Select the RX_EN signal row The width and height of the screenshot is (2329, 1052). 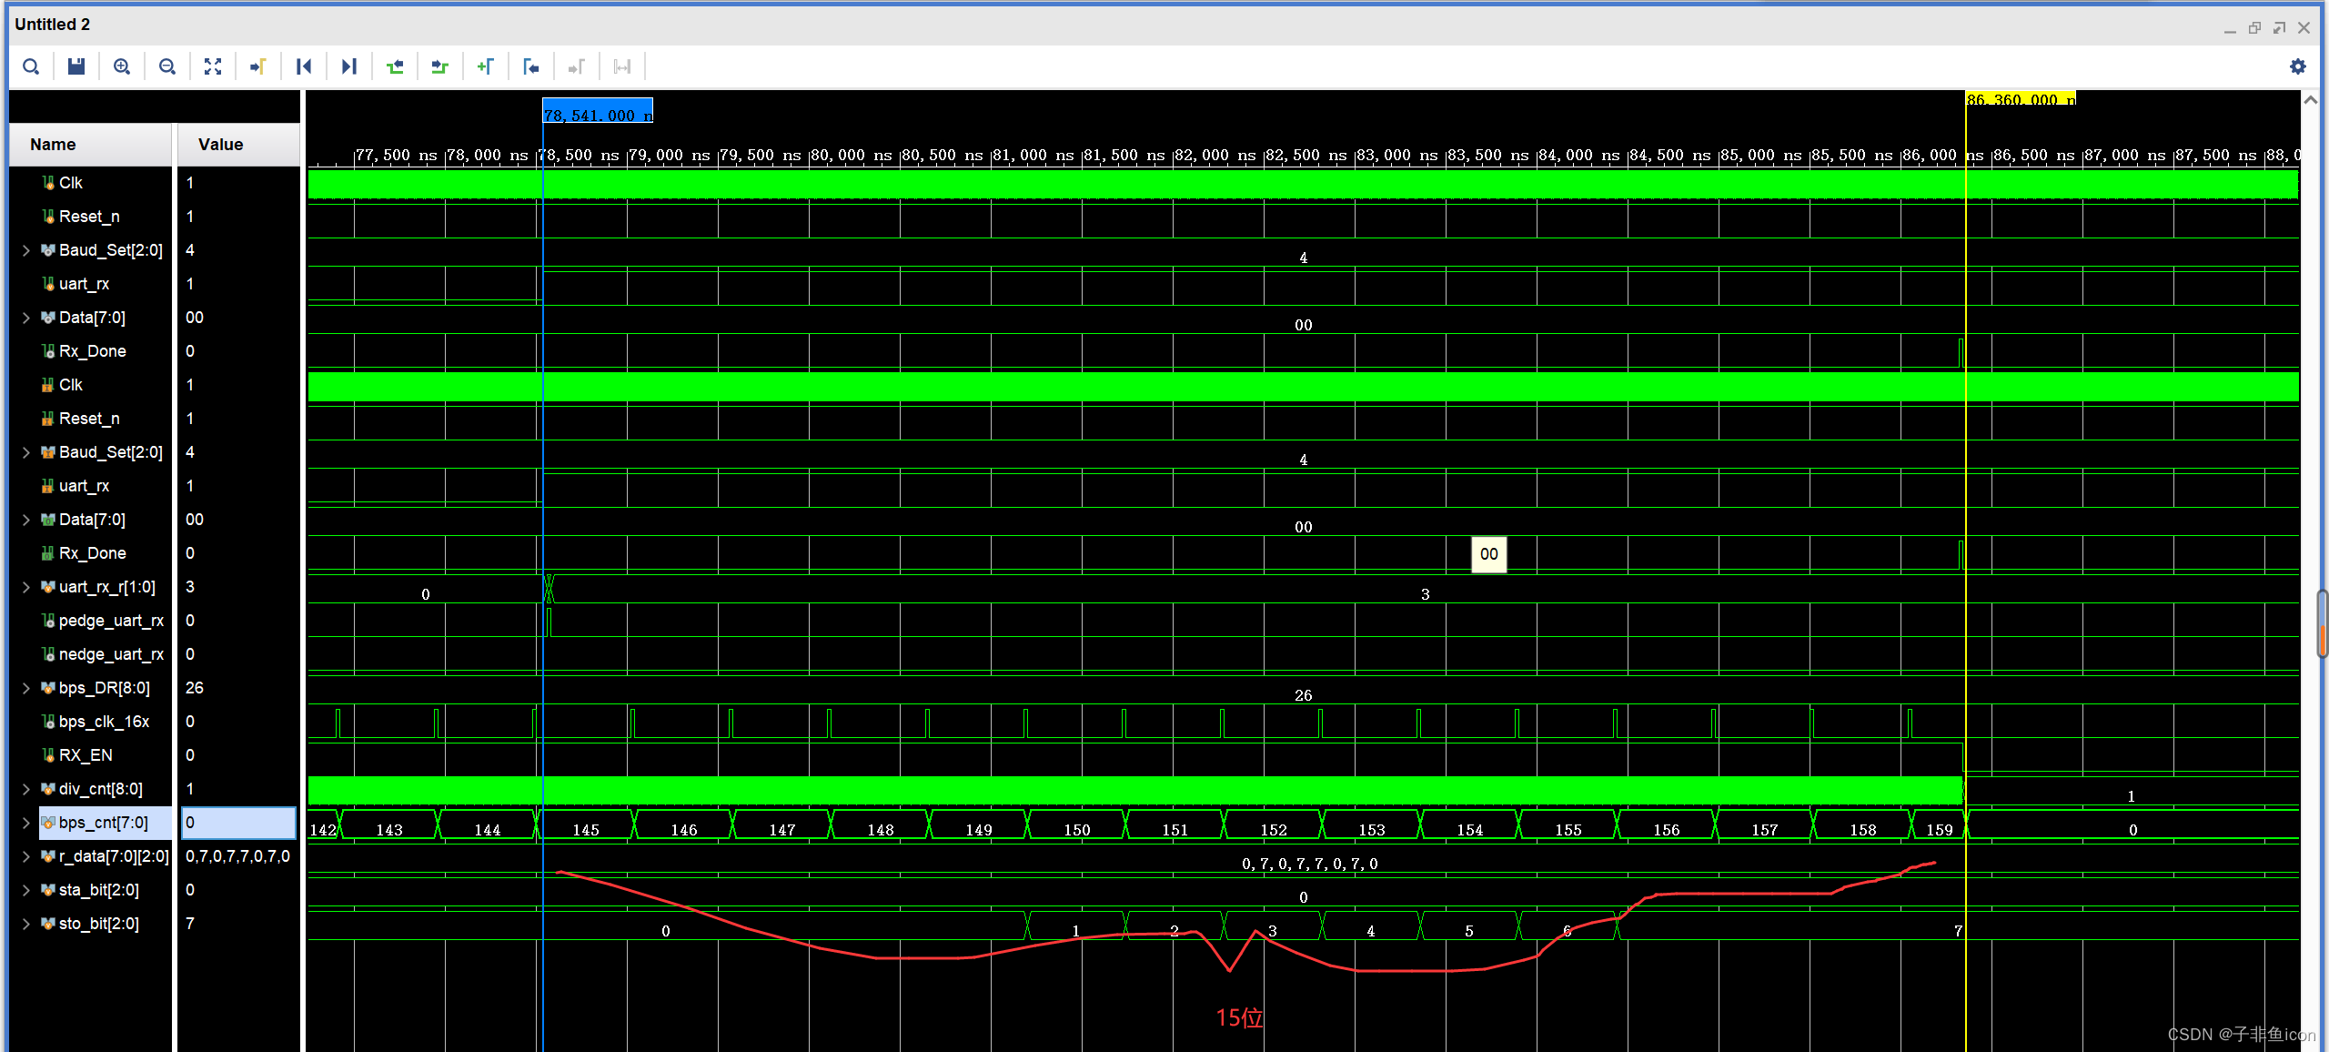(x=86, y=755)
